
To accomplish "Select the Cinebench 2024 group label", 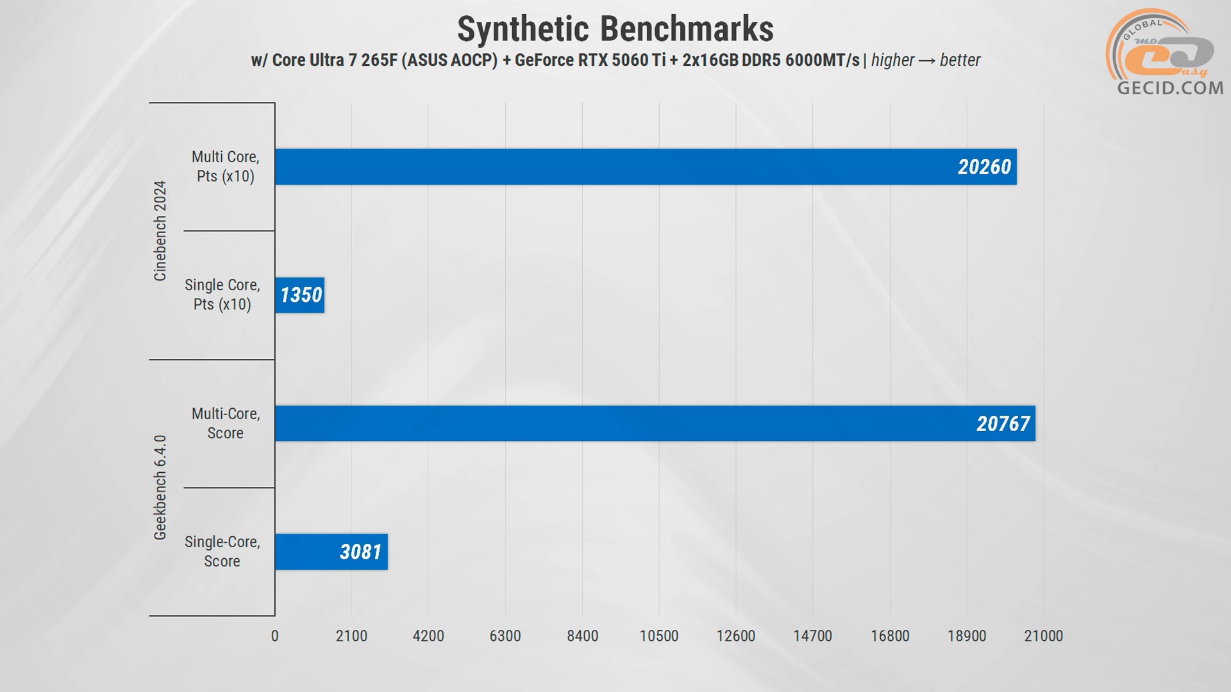I will tap(160, 231).
